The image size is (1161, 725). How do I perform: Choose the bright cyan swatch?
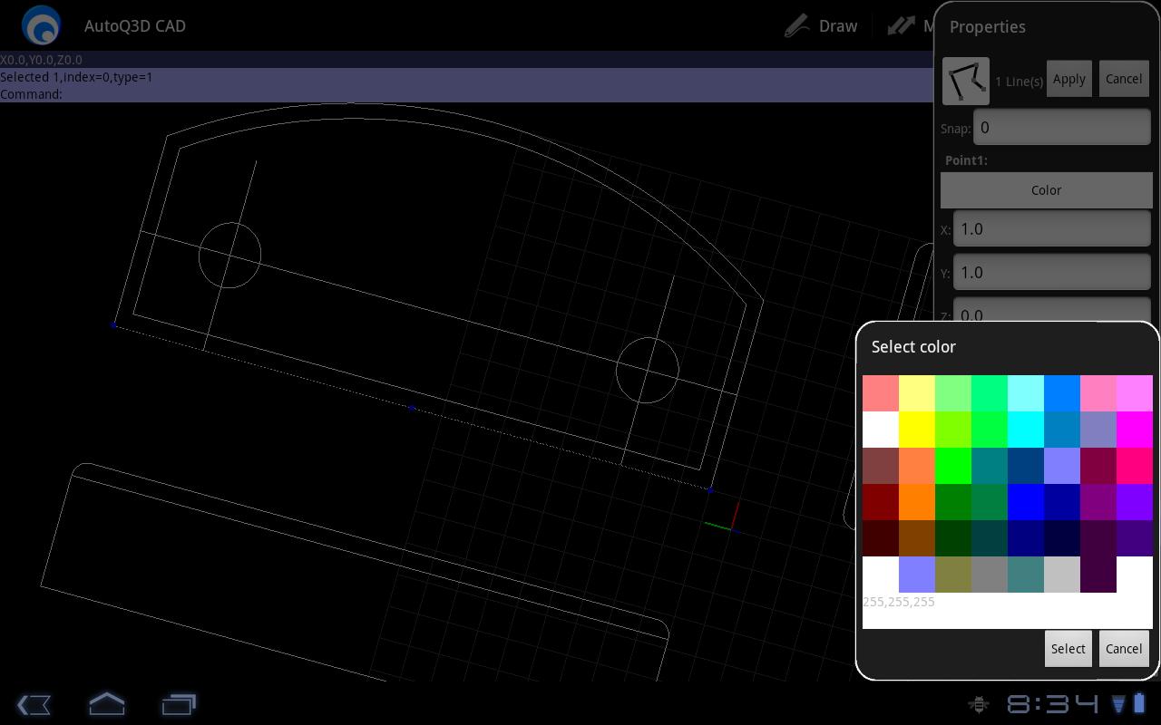[x=1026, y=430]
